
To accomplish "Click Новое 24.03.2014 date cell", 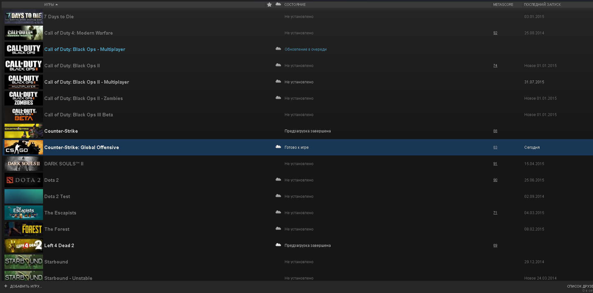I will point(540,278).
